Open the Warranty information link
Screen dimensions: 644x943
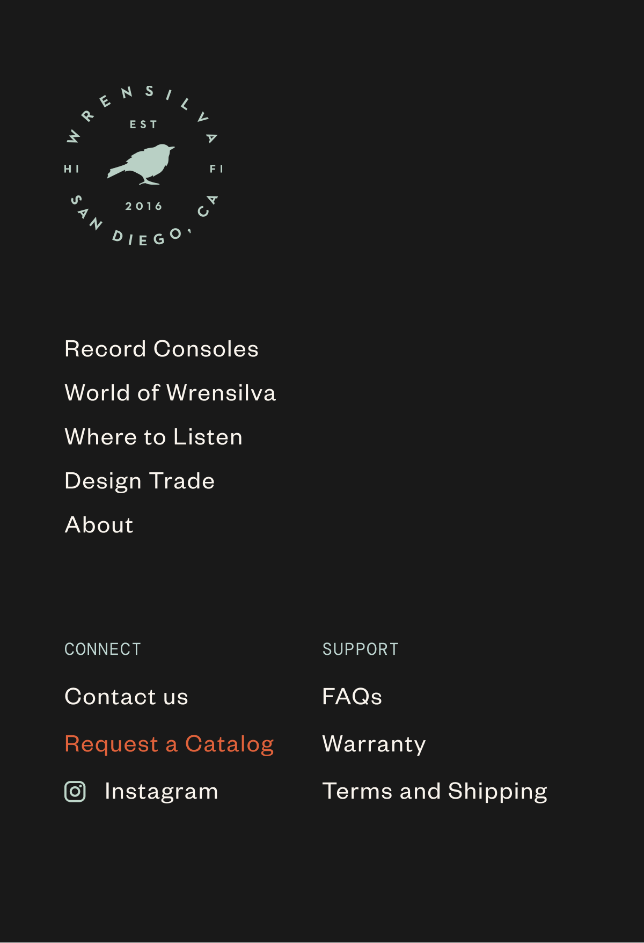click(374, 744)
